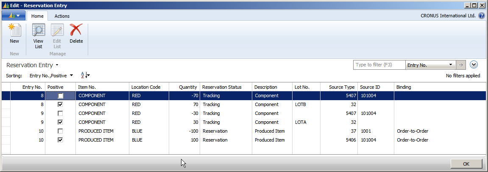Expand the Sorting Entry No.,Positive dropdown
Viewport: 488px width, 172px height.
(x=71, y=75)
